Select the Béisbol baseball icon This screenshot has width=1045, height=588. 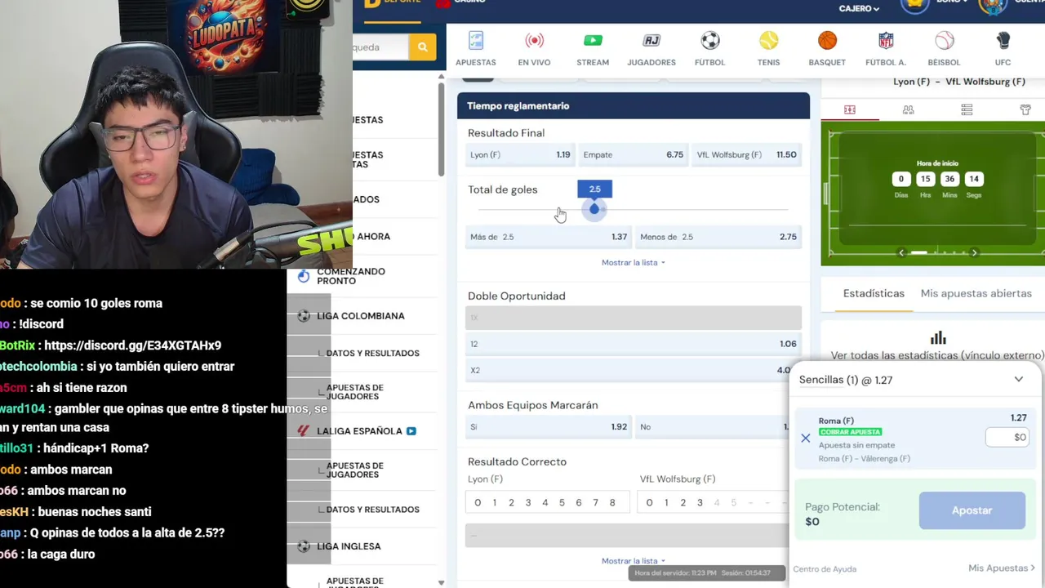coord(944,40)
